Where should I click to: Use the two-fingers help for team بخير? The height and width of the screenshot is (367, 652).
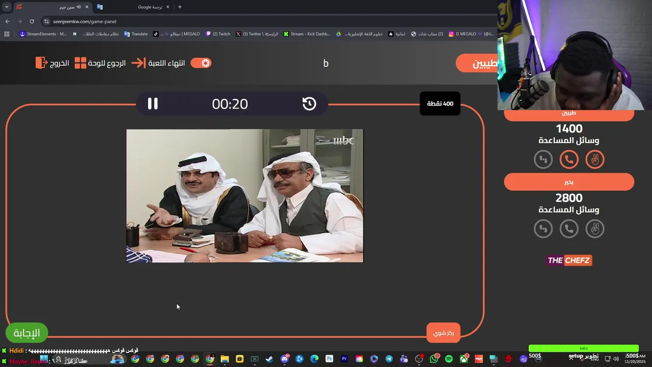point(595,229)
